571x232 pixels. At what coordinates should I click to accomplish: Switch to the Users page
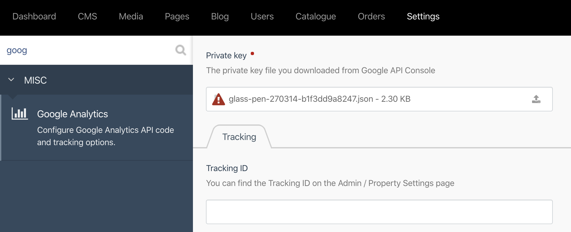click(x=262, y=16)
